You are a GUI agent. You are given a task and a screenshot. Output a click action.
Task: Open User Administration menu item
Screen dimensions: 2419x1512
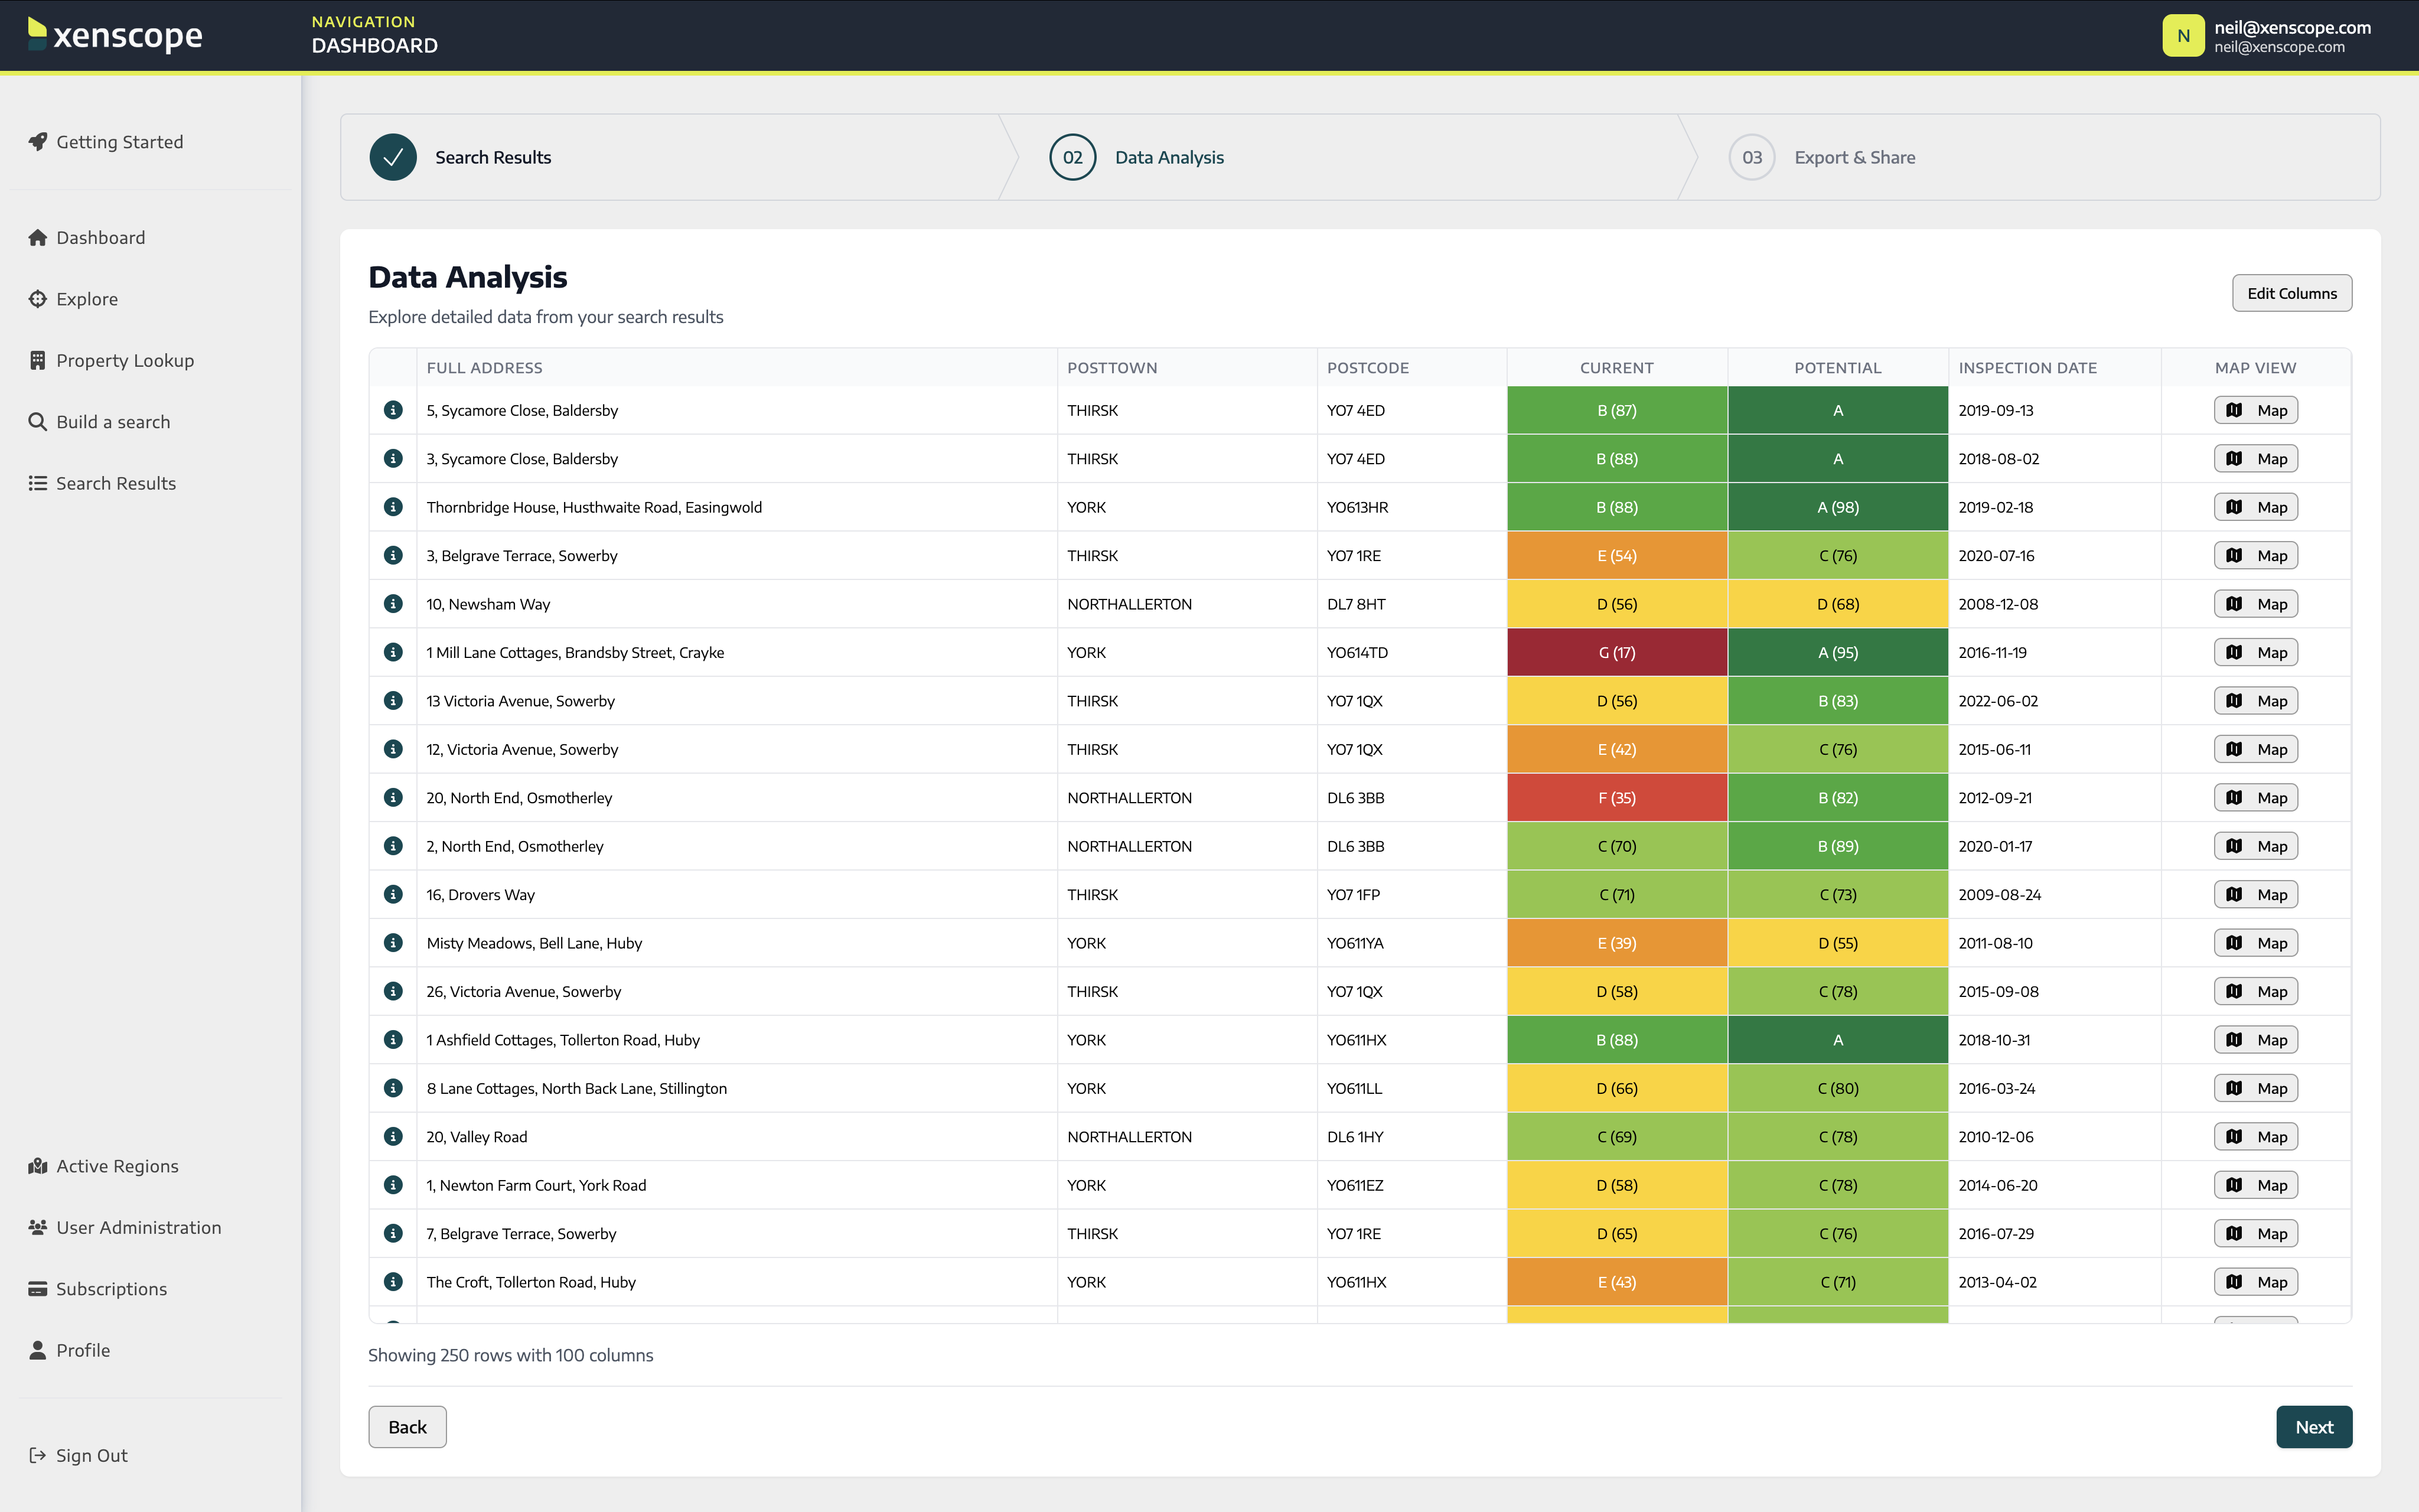pyautogui.click(x=138, y=1227)
